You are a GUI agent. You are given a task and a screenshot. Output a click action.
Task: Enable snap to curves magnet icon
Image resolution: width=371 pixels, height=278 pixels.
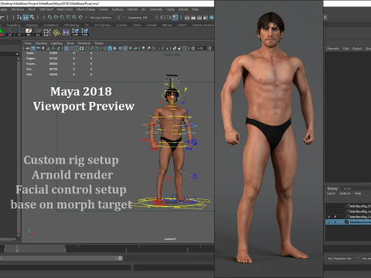coord(56,18)
